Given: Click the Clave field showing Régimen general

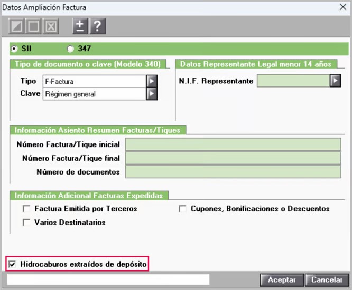Looking at the screenshot, I should 95,94.
